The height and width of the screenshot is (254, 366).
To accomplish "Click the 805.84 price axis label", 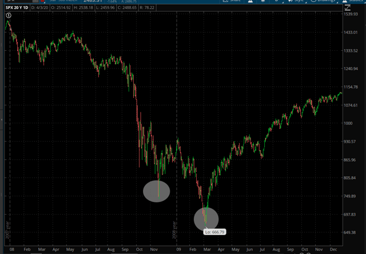I will pos(350,178).
